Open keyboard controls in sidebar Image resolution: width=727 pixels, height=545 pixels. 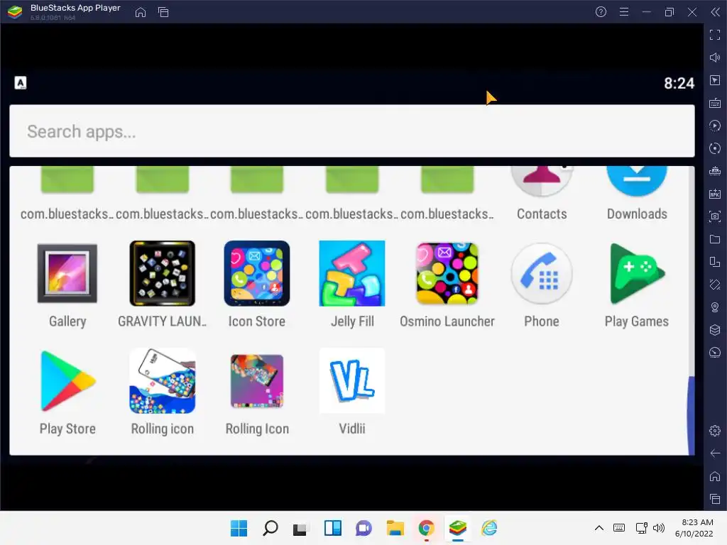pos(715,103)
